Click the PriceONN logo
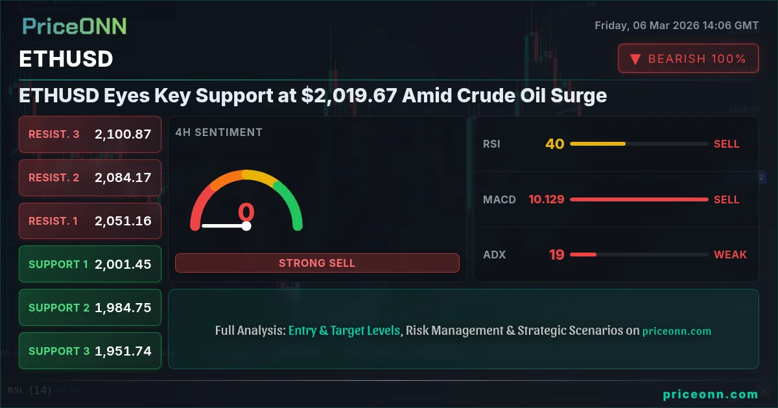Image resolution: width=778 pixels, height=408 pixels. [x=75, y=26]
